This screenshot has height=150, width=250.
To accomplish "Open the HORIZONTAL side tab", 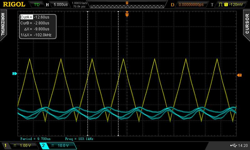I will point(3,23).
